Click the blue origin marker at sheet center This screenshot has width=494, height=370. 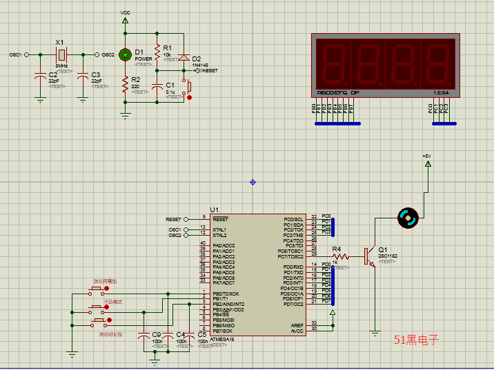tap(253, 182)
